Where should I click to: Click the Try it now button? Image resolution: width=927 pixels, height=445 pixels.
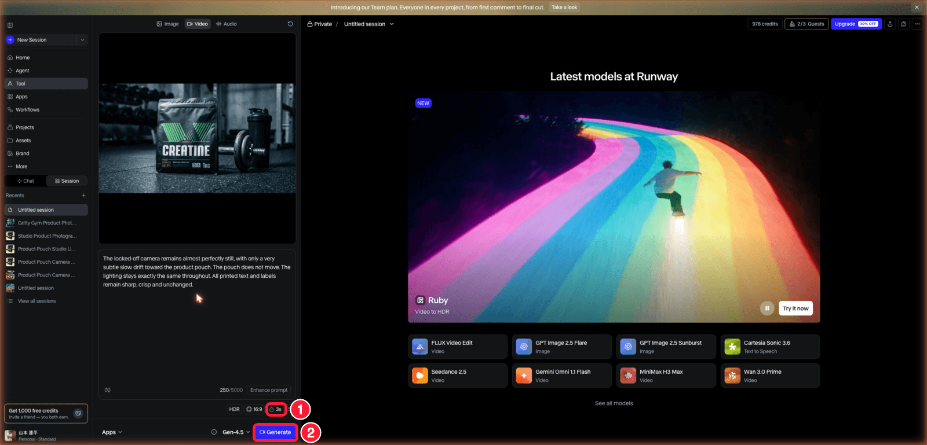pos(795,308)
